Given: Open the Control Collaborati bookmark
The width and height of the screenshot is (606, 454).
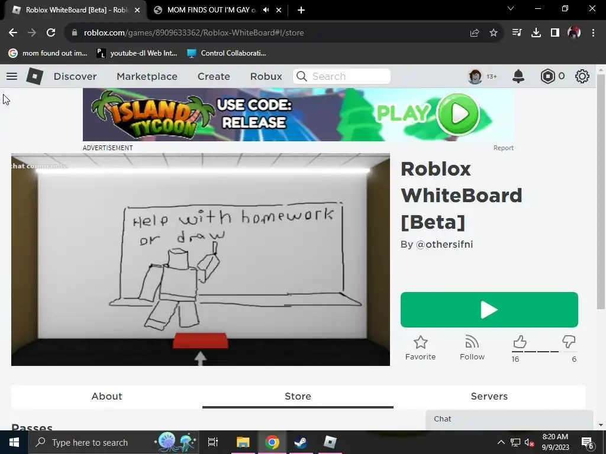Looking at the screenshot, I should (227, 53).
